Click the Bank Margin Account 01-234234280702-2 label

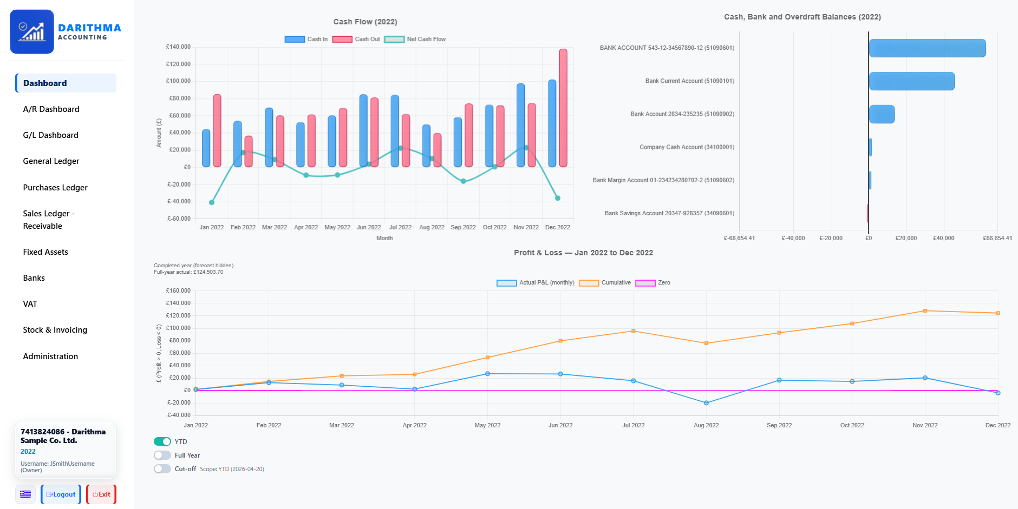point(663,180)
